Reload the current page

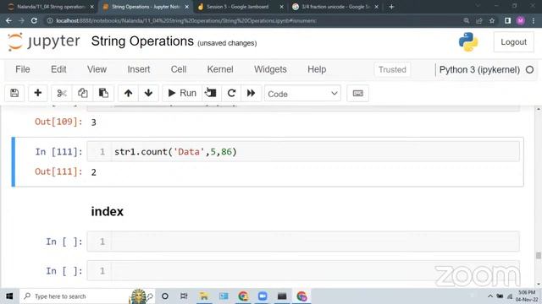click(x=34, y=20)
